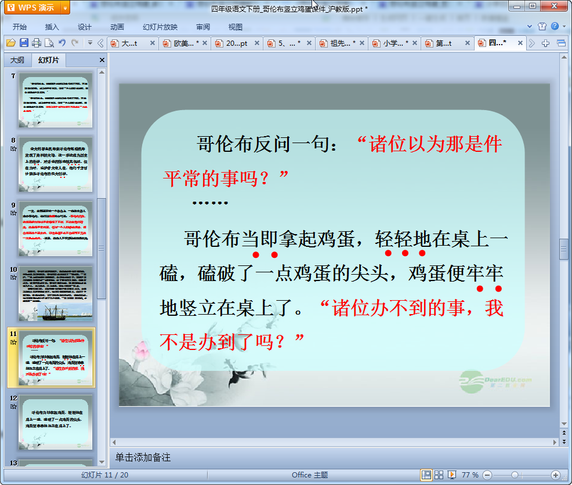
Task: Select slide 8 thumbnail
Action: pyautogui.click(x=56, y=165)
